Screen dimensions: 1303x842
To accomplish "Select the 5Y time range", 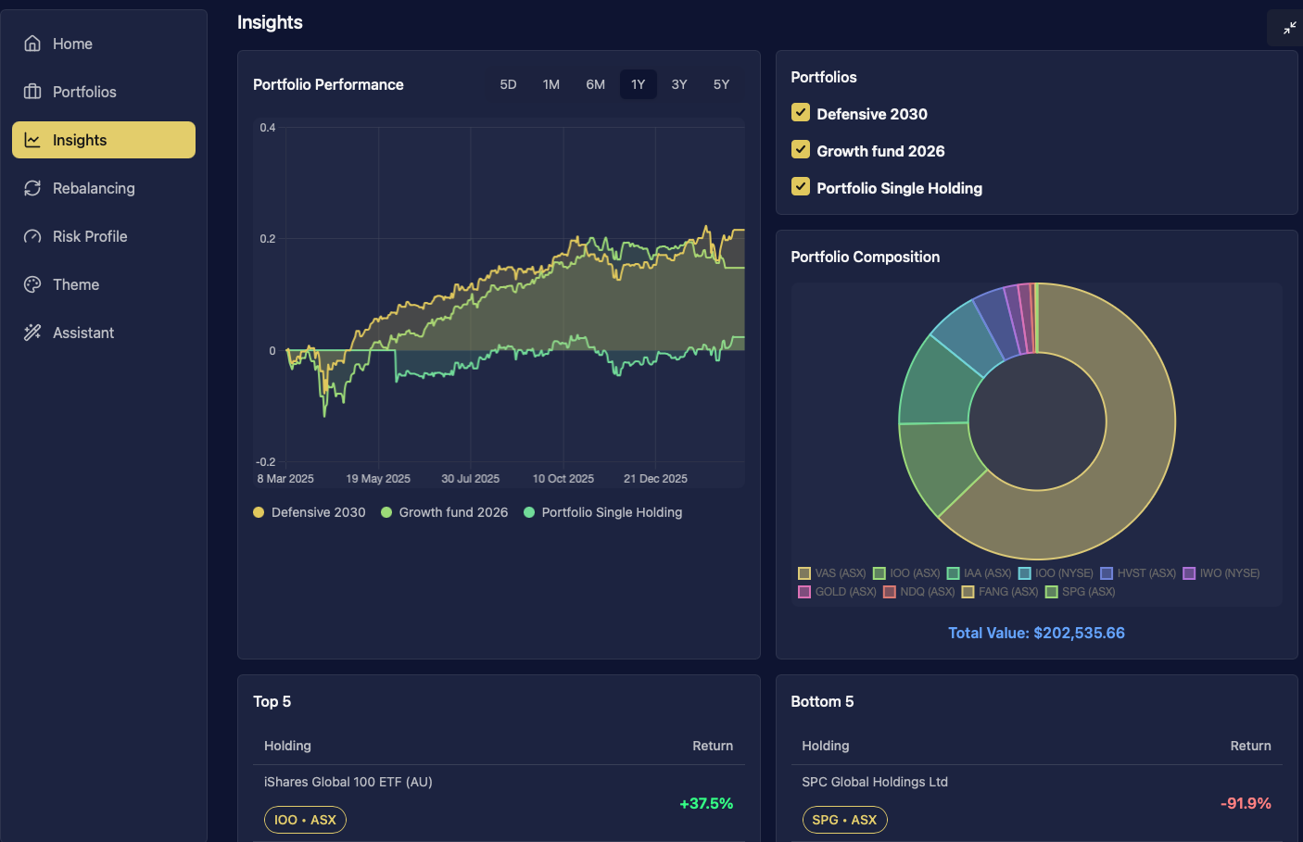I will [x=721, y=84].
